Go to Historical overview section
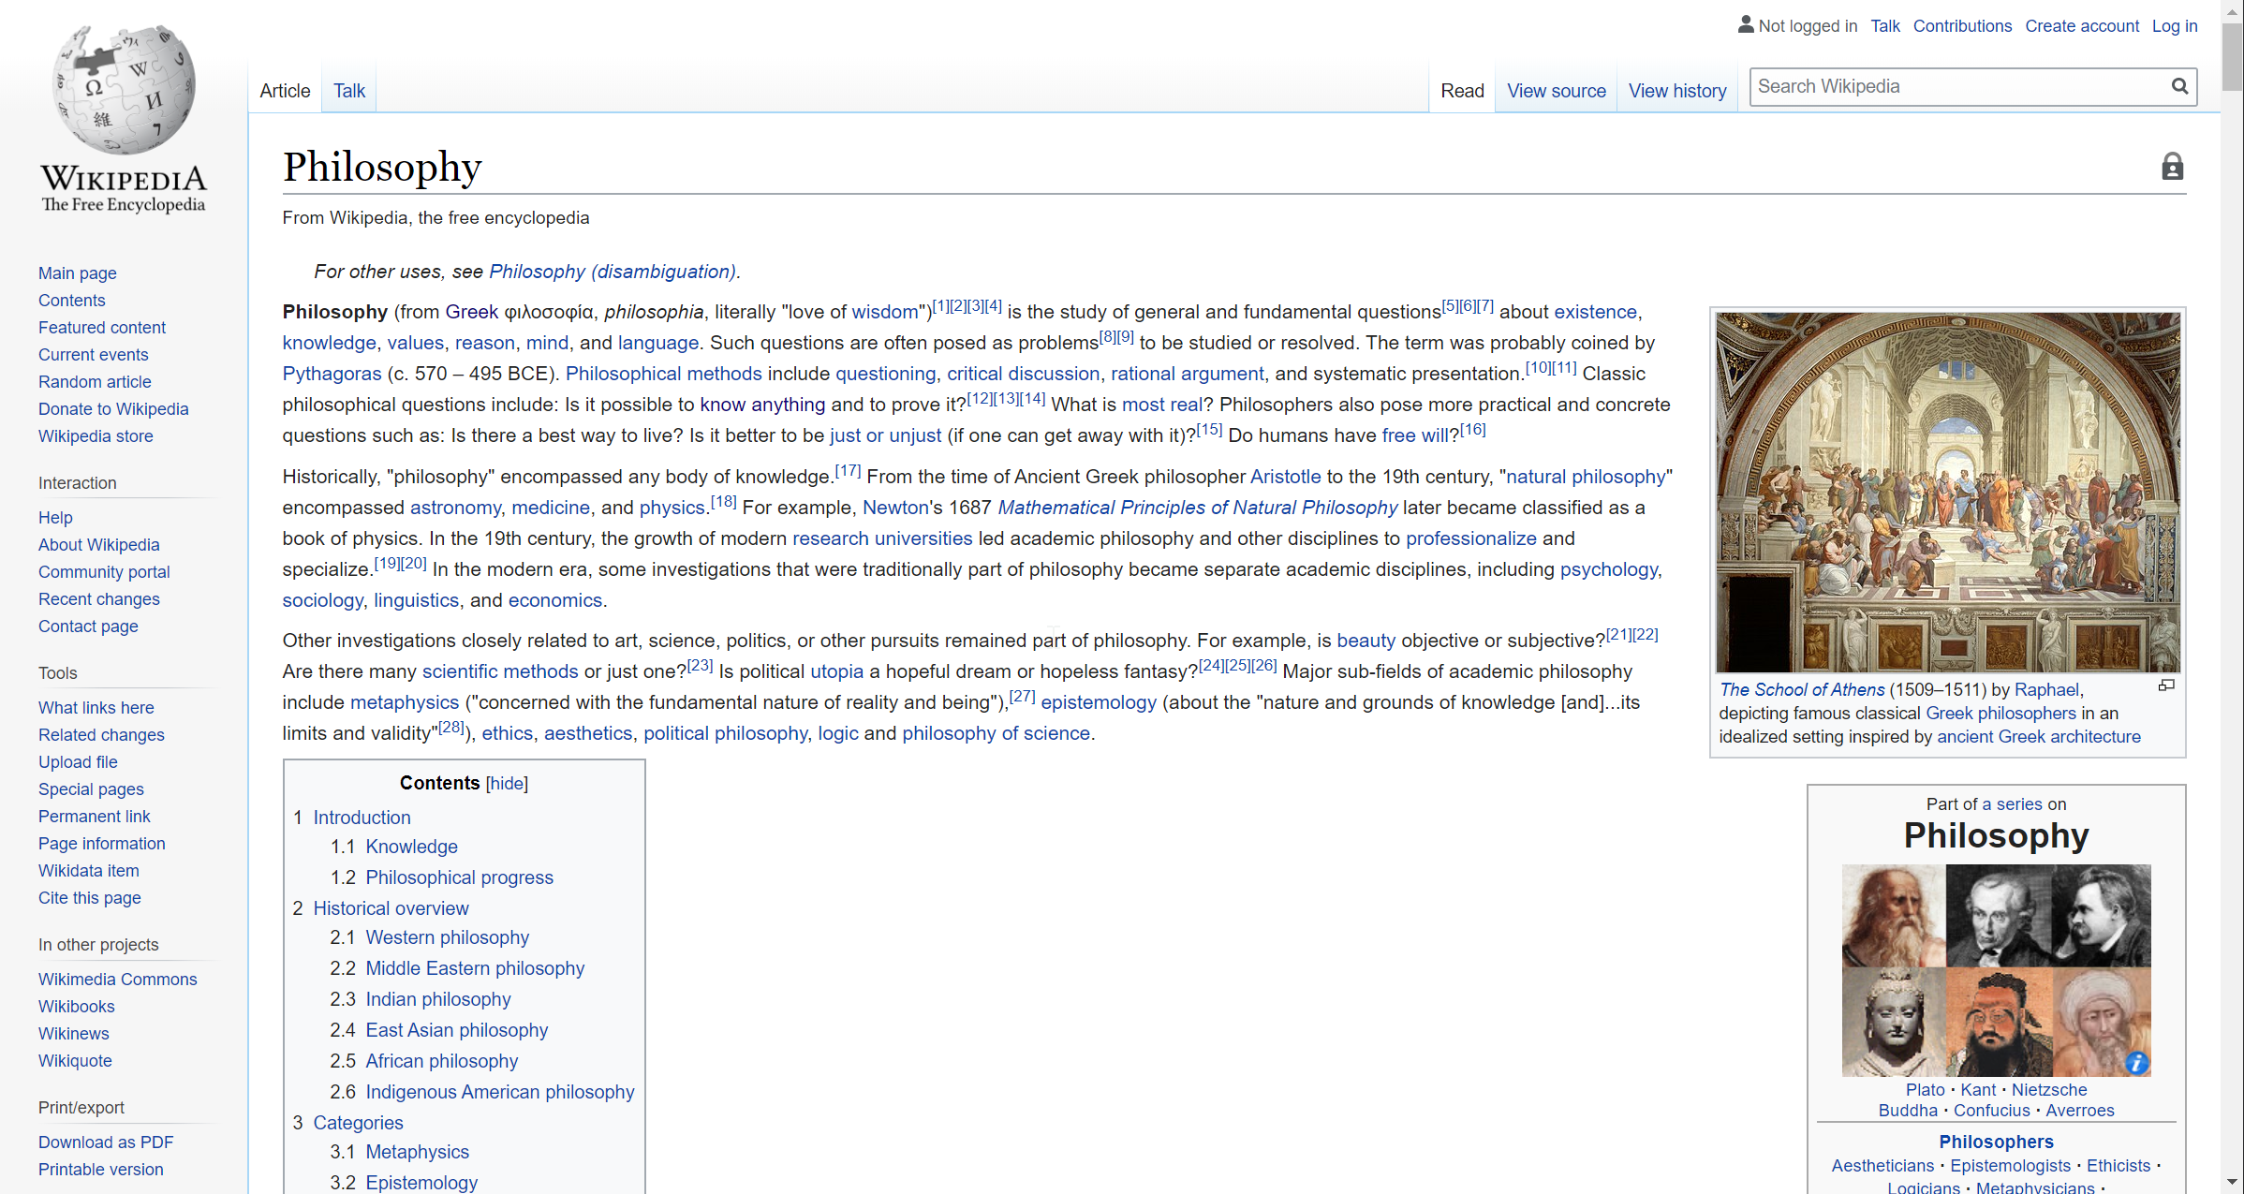Image resolution: width=2244 pixels, height=1194 pixels. point(391,908)
